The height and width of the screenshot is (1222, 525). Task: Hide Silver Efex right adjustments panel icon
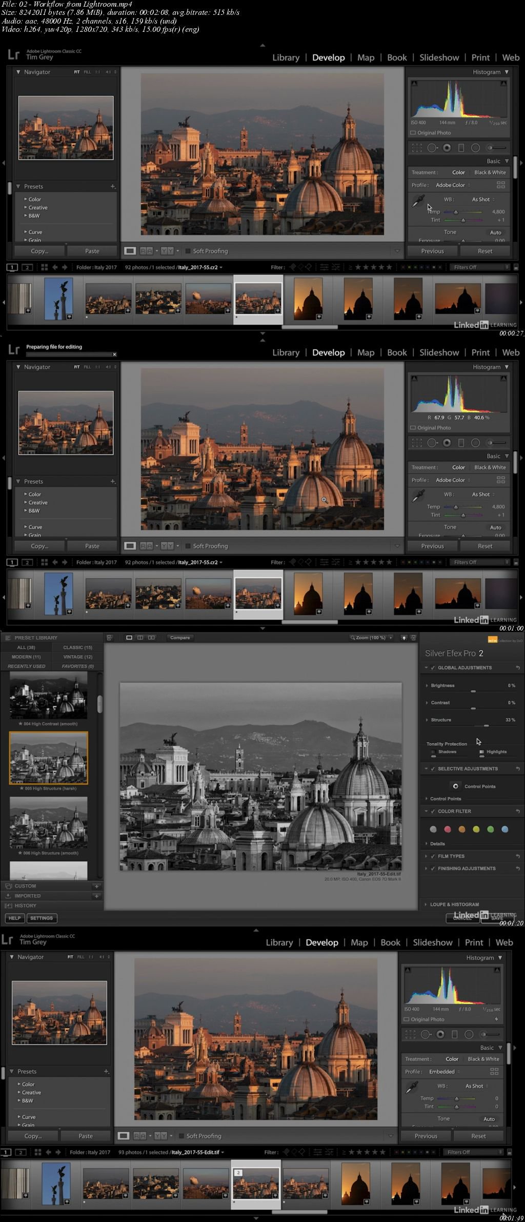pos(413,638)
